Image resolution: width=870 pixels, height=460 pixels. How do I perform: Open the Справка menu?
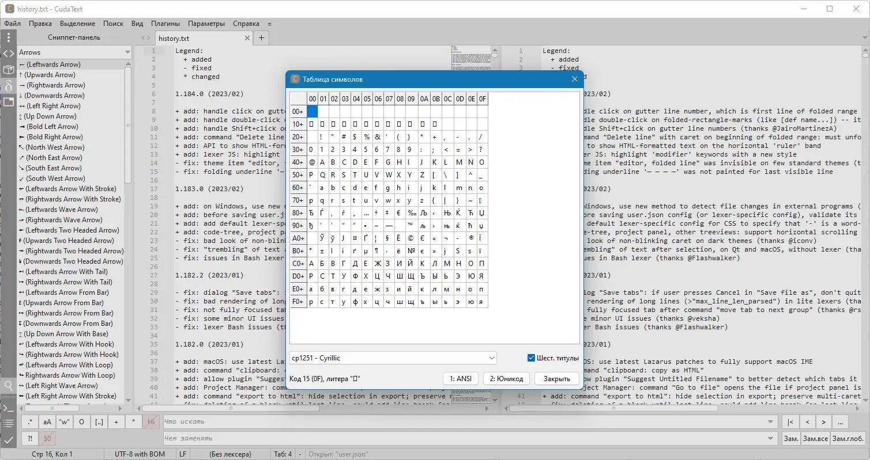pos(246,24)
